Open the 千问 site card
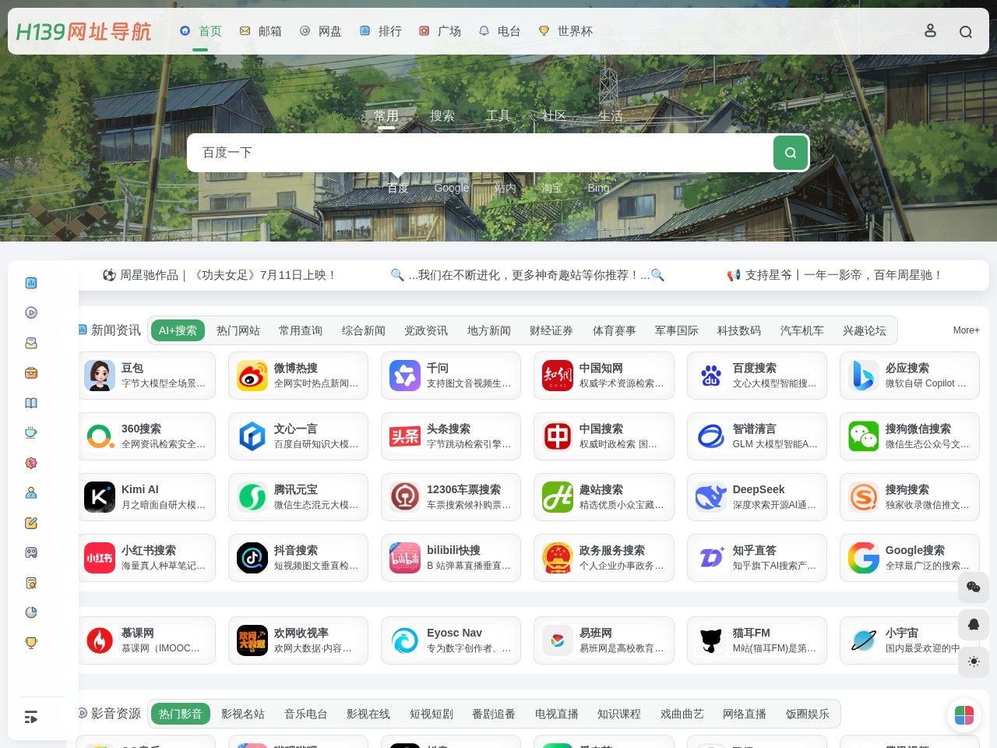The height and width of the screenshot is (748, 997). pos(451,376)
